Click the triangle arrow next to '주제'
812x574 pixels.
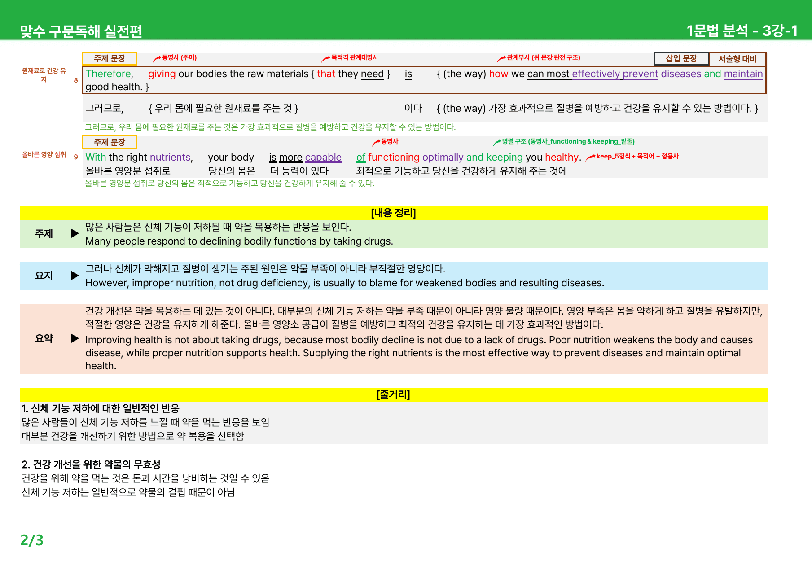coord(75,233)
